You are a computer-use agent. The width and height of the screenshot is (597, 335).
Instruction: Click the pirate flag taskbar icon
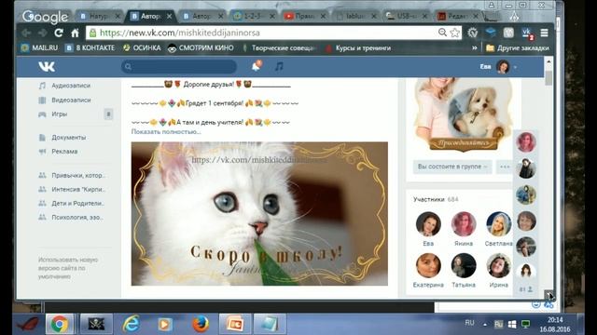[96, 324]
